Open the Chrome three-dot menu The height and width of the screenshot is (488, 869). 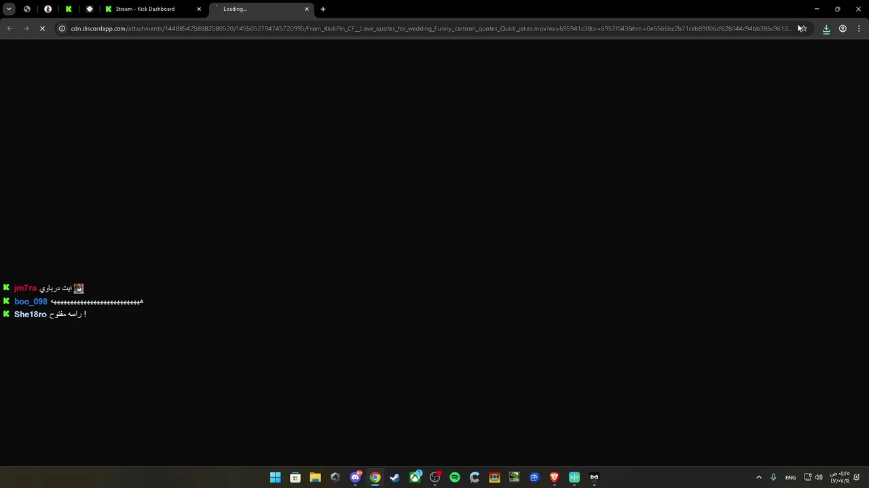click(859, 28)
